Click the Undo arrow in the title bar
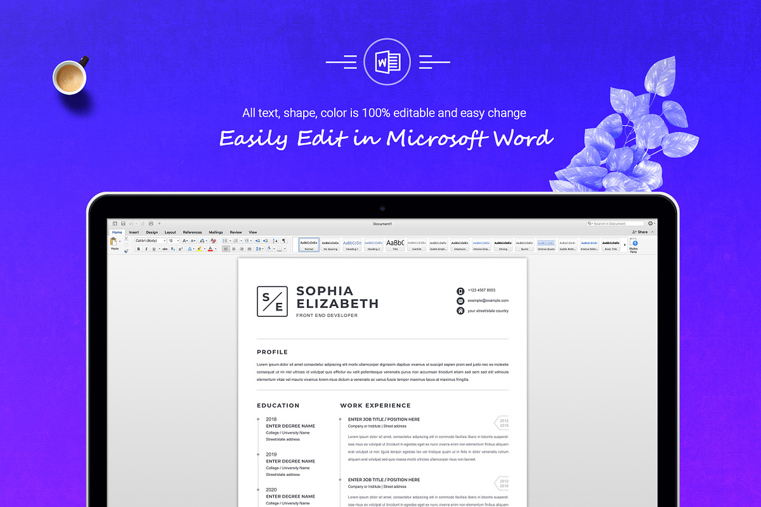 (x=131, y=224)
